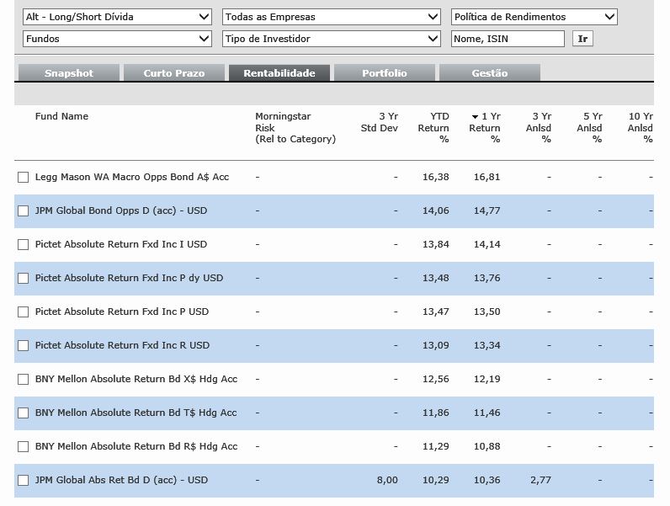Viewport: 670px width, 506px height.
Task: Open the Portfolio tab
Action: (x=385, y=73)
